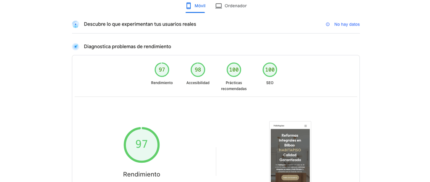The height and width of the screenshot is (182, 430).
Task: Click the Rendimiento label under small gauge
Action: [162, 83]
